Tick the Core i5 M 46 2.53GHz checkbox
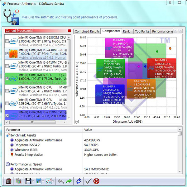The height and width of the screenshot is (187, 187). [x=7, y=103]
